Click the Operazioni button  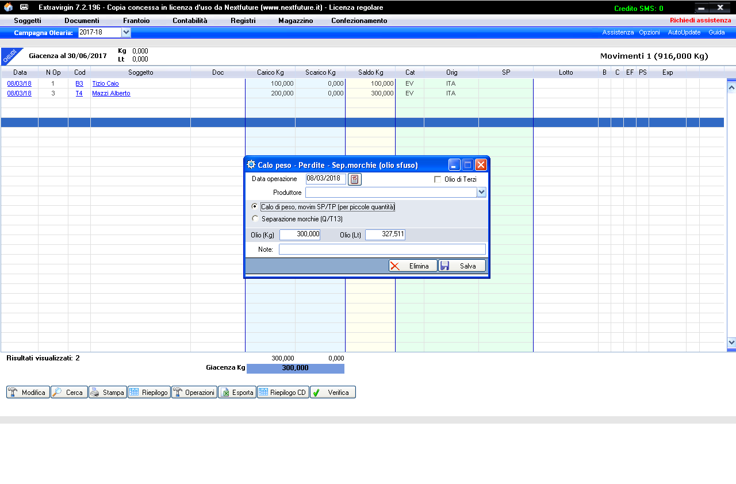click(x=194, y=393)
